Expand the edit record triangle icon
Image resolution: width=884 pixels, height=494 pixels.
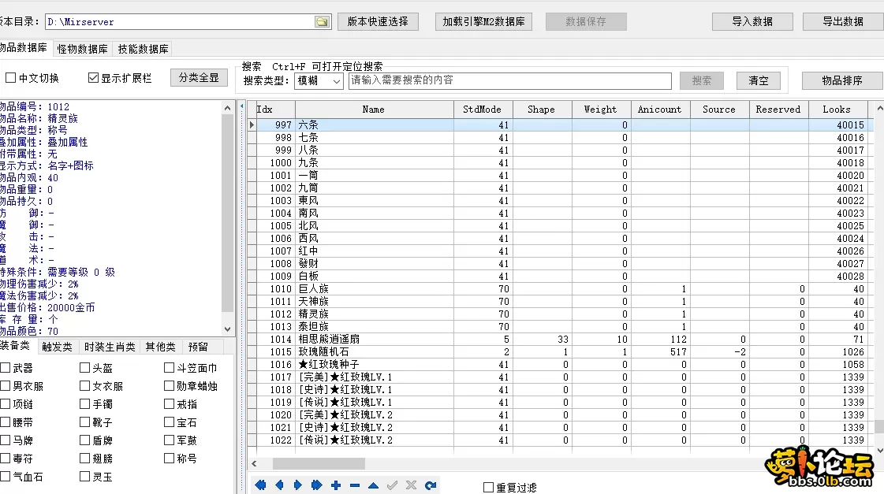point(374,485)
